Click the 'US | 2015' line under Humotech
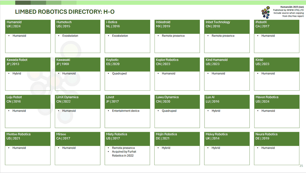306x173 pixels. [63, 26]
